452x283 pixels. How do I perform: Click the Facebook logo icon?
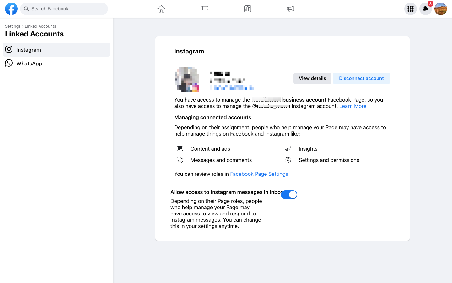tap(11, 9)
